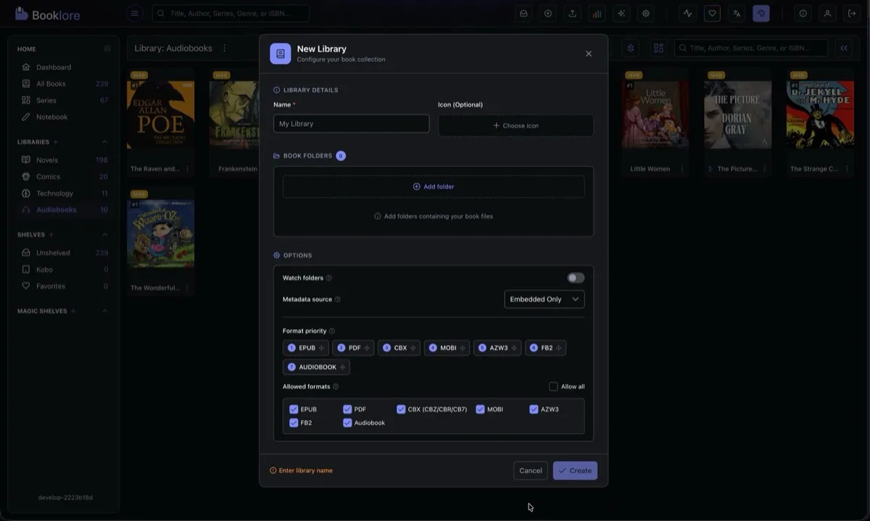Click the Add folder button
870x521 pixels.
pos(434,186)
